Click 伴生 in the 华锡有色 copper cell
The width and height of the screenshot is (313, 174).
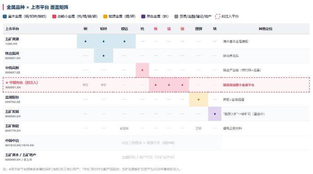point(85,85)
